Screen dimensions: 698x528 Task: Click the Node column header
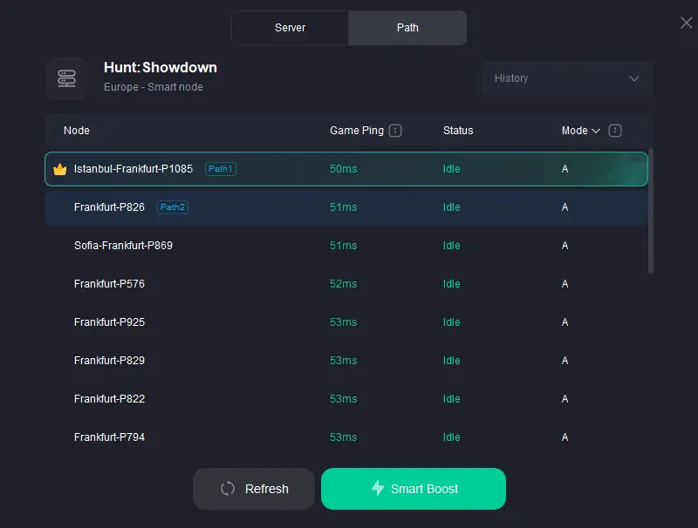tap(77, 131)
